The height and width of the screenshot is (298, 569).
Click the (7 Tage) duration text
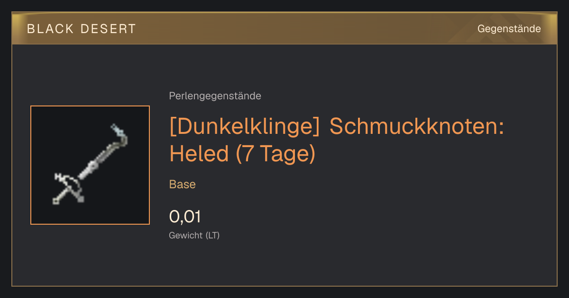275,154
